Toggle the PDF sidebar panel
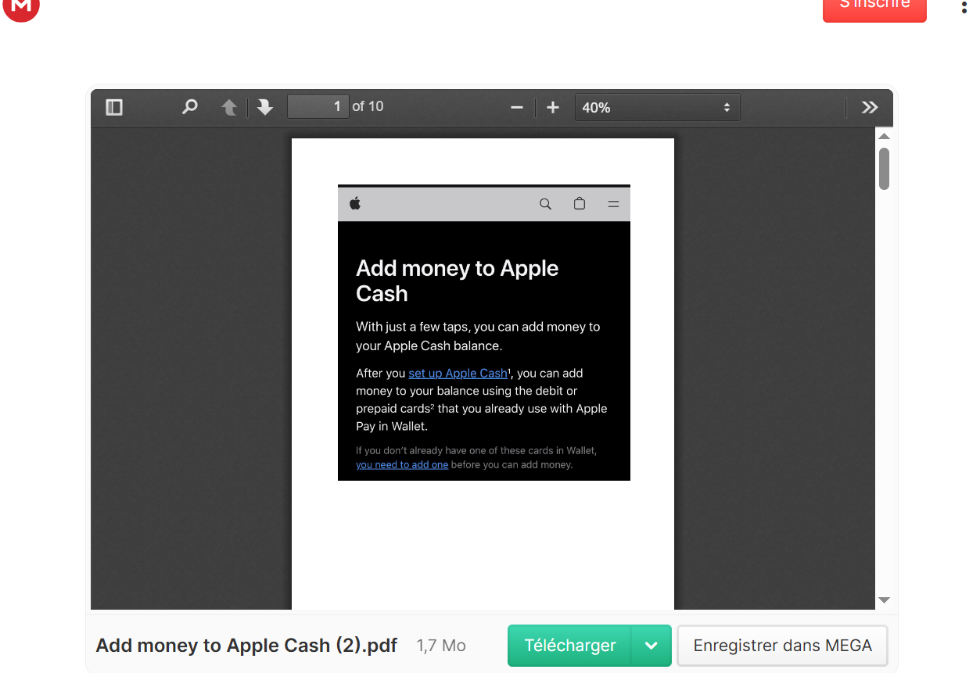This screenshot has height=673, width=980. coord(114,107)
